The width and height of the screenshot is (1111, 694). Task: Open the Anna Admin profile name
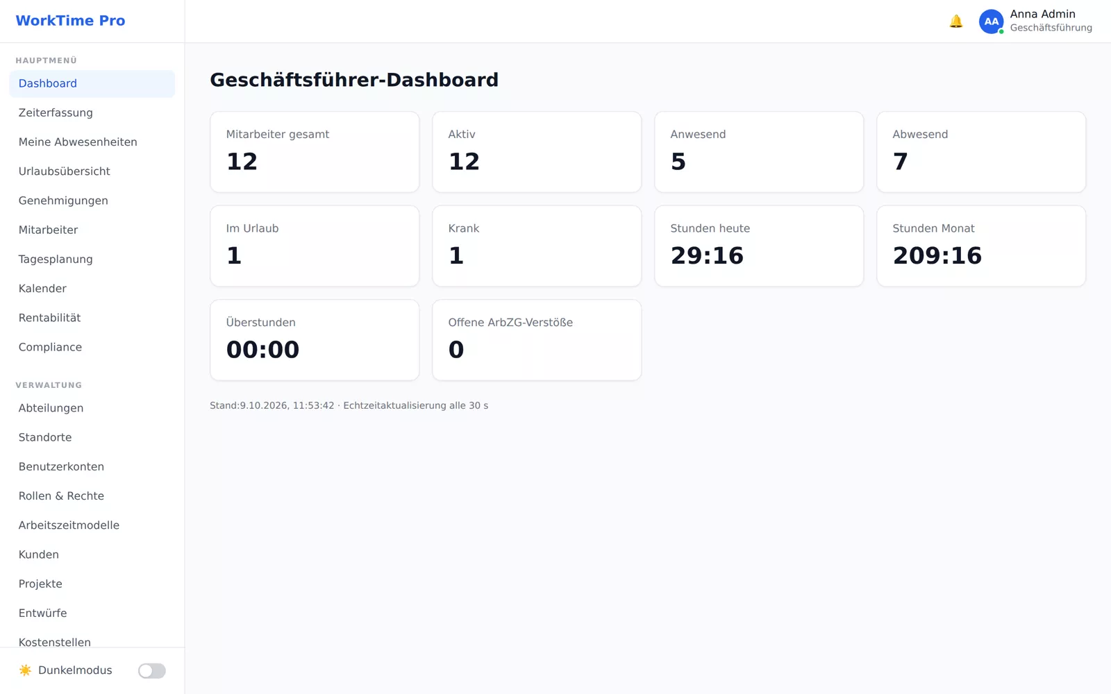point(1042,14)
